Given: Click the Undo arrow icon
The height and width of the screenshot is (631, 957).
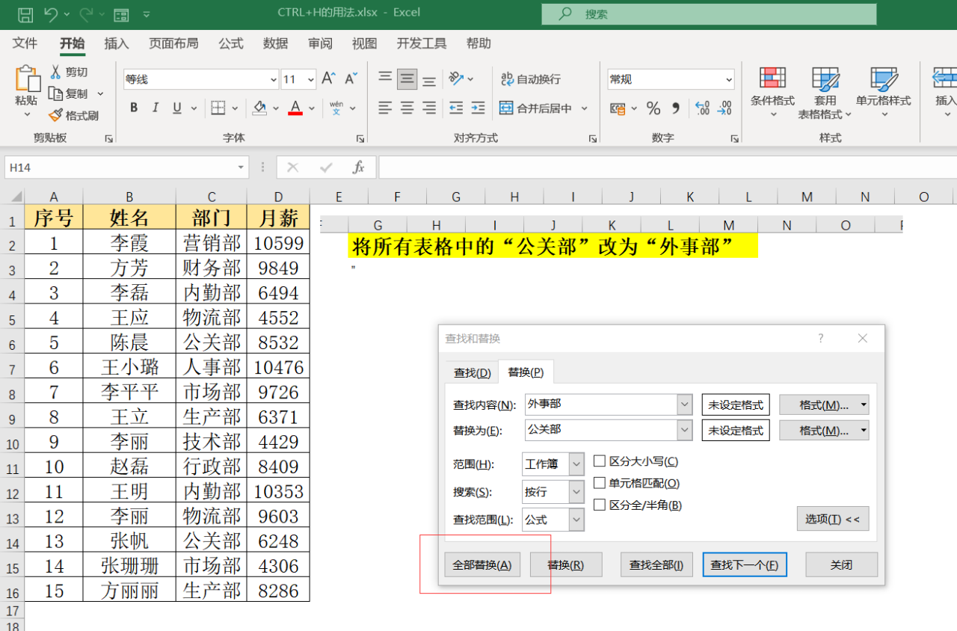Looking at the screenshot, I should point(51,13).
